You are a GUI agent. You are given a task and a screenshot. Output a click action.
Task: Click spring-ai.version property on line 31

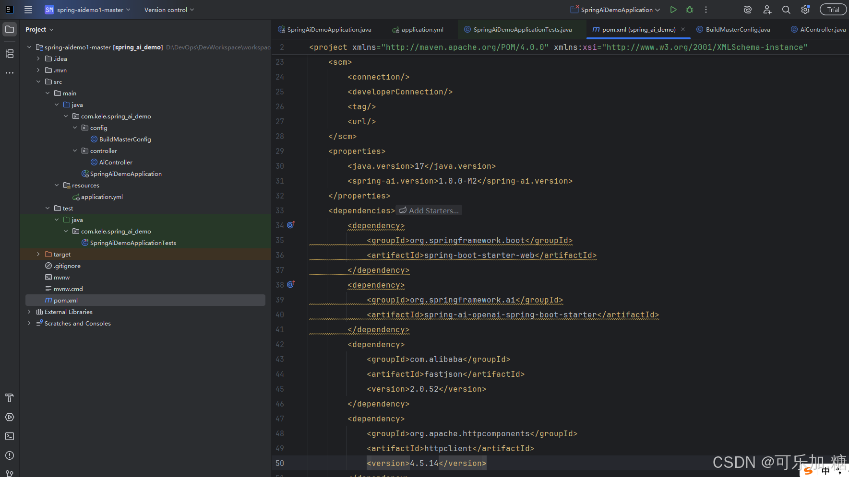point(460,181)
